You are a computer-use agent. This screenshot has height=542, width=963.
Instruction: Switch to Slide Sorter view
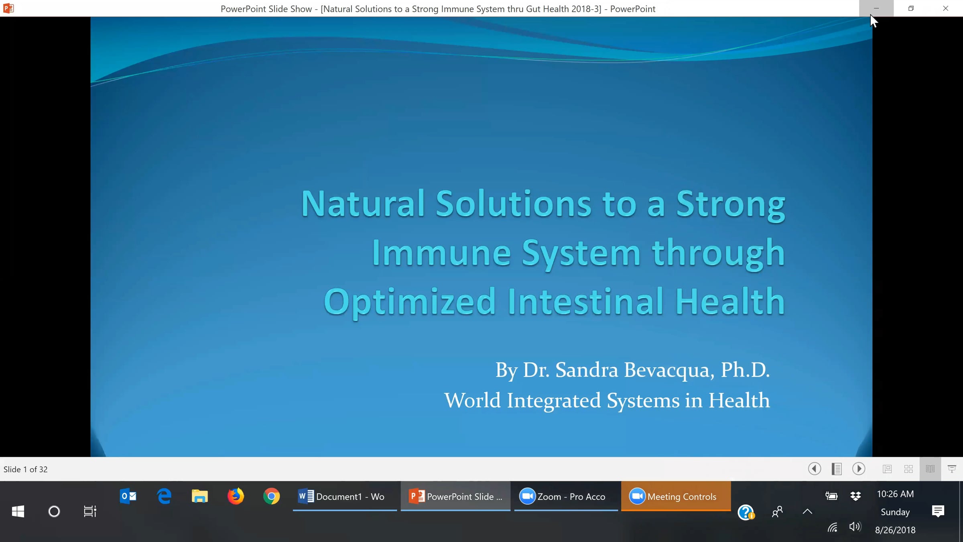click(x=908, y=469)
